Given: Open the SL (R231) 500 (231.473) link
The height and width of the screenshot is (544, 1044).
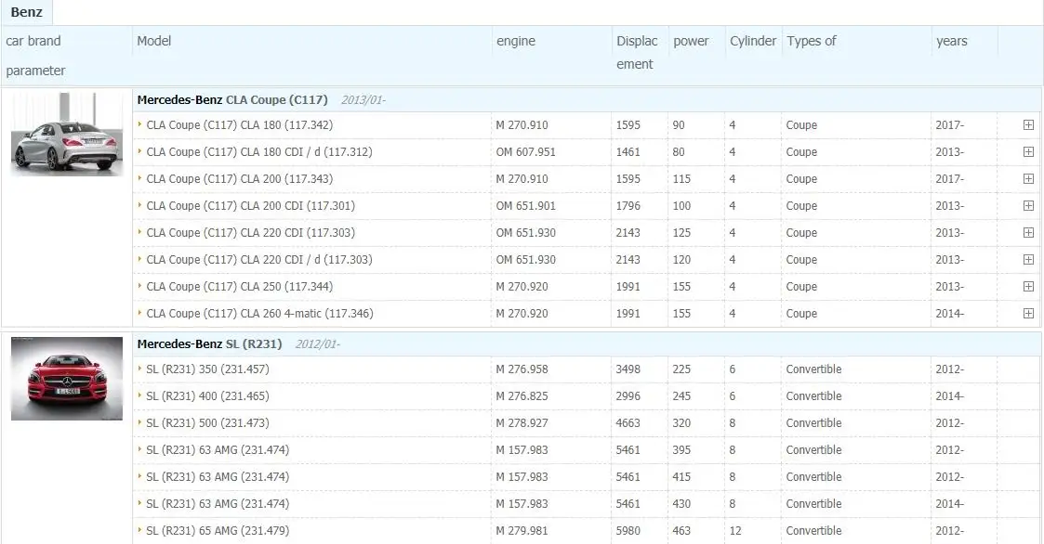Looking at the screenshot, I should pyautogui.click(x=207, y=423).
